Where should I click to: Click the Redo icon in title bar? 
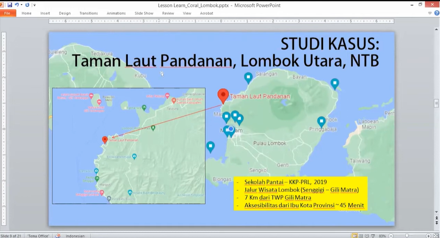[x=27, y=4]
